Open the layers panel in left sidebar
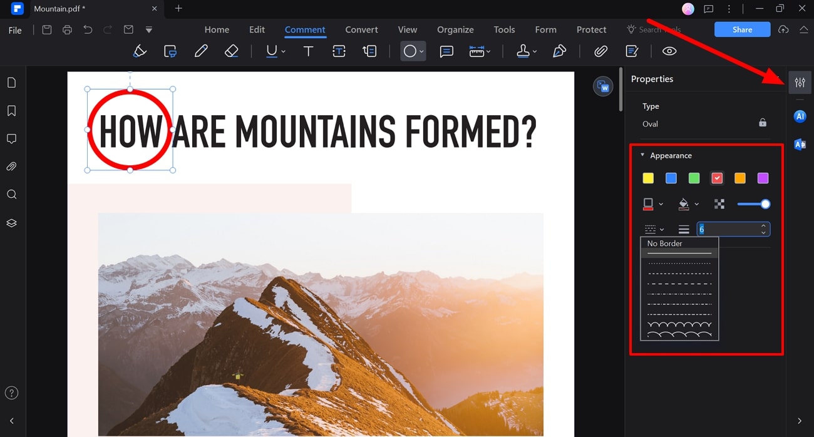This screenshot has width=814, height=437. pyautogui.click(x=11, y=223)
